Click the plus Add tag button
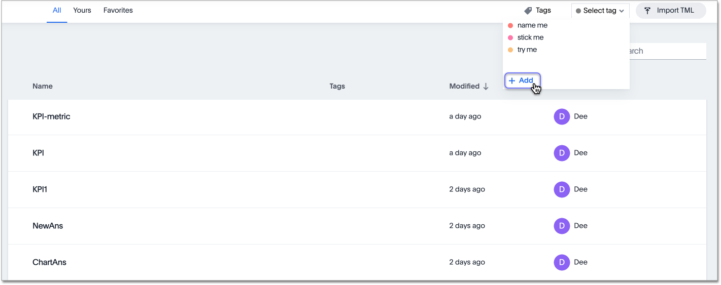Screen dimensions: 721x285 pos(522,80)
